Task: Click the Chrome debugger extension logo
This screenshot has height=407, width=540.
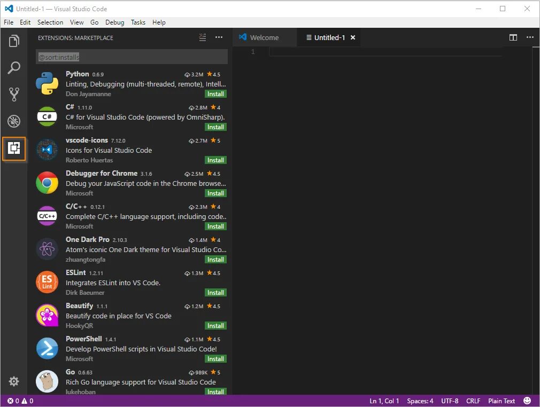Action: click(x=47, y=183)
